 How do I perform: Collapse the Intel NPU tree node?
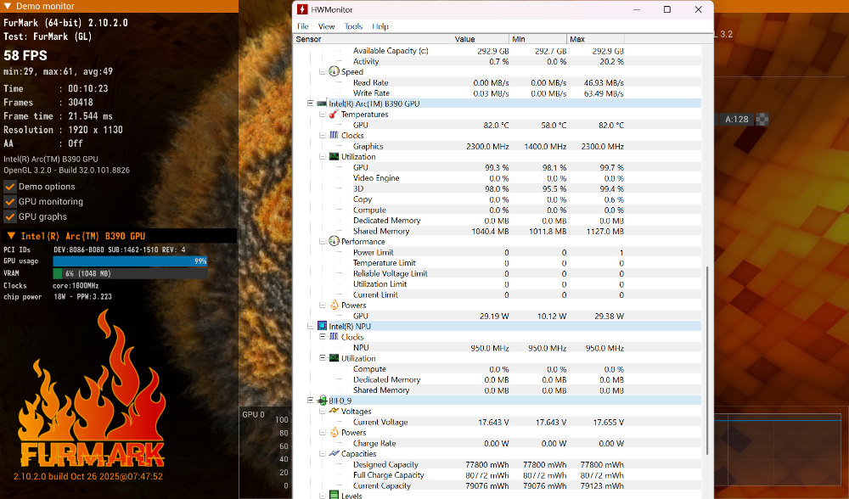click(x=310, y=326)
